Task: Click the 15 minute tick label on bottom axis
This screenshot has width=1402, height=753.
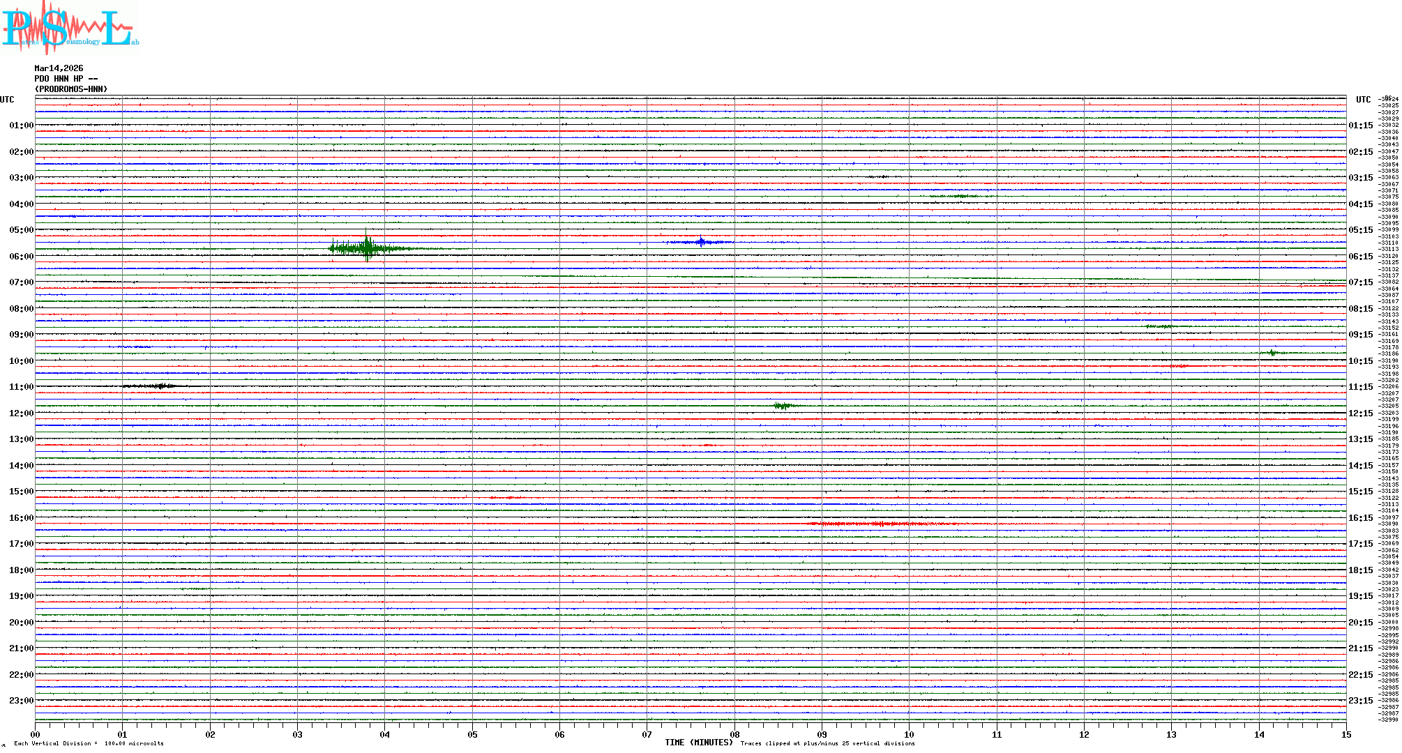Action: pos(1346,734)
